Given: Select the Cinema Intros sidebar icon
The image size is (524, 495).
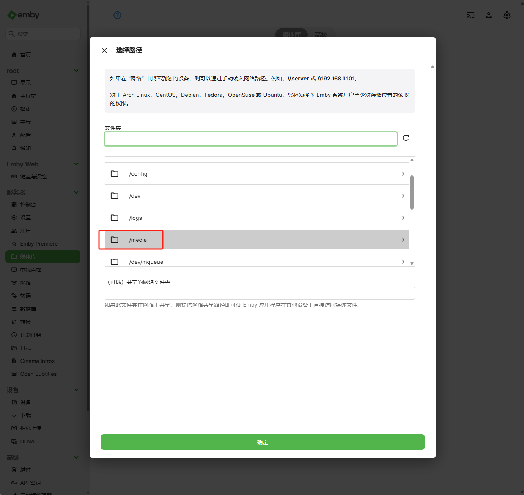Looking at the screenshot, I should click(14, 361).
